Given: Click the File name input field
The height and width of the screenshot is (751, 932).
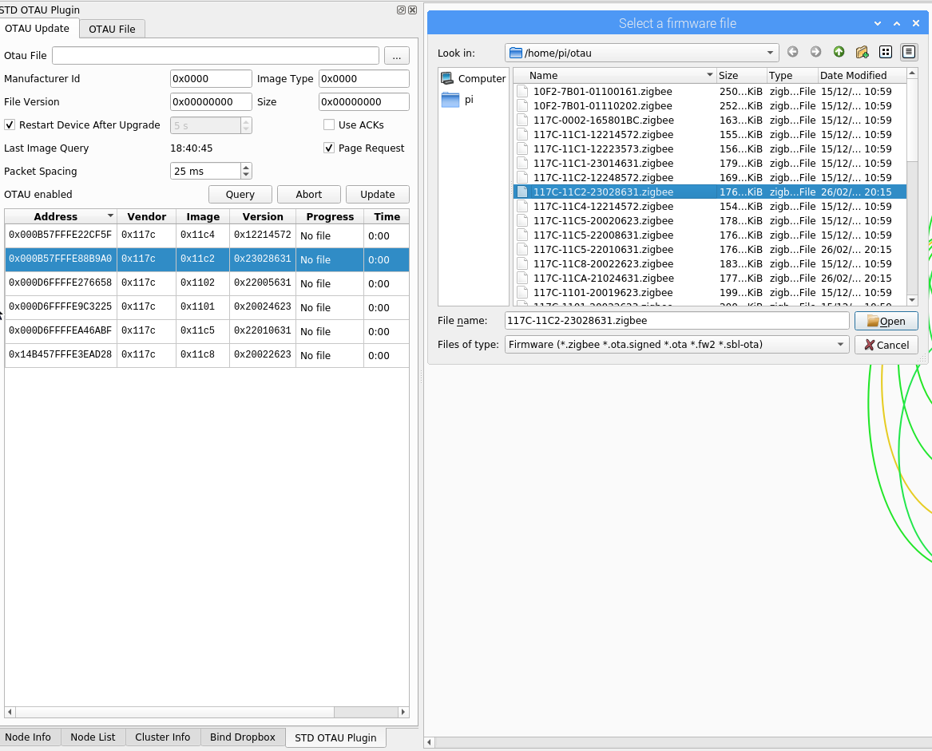Looking at the screenshot, I should pyautogui.click(x=677, y=320).
